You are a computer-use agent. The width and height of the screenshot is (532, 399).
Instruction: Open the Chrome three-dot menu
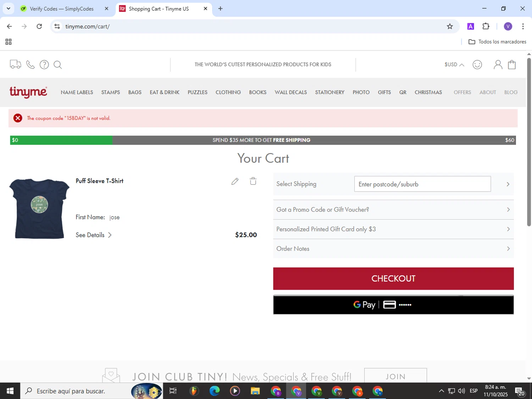(x=523, y=26)
